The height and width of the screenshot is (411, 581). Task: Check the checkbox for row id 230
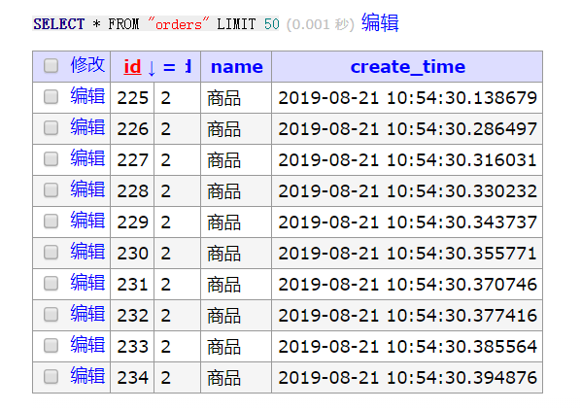click(x=51, y=253)
